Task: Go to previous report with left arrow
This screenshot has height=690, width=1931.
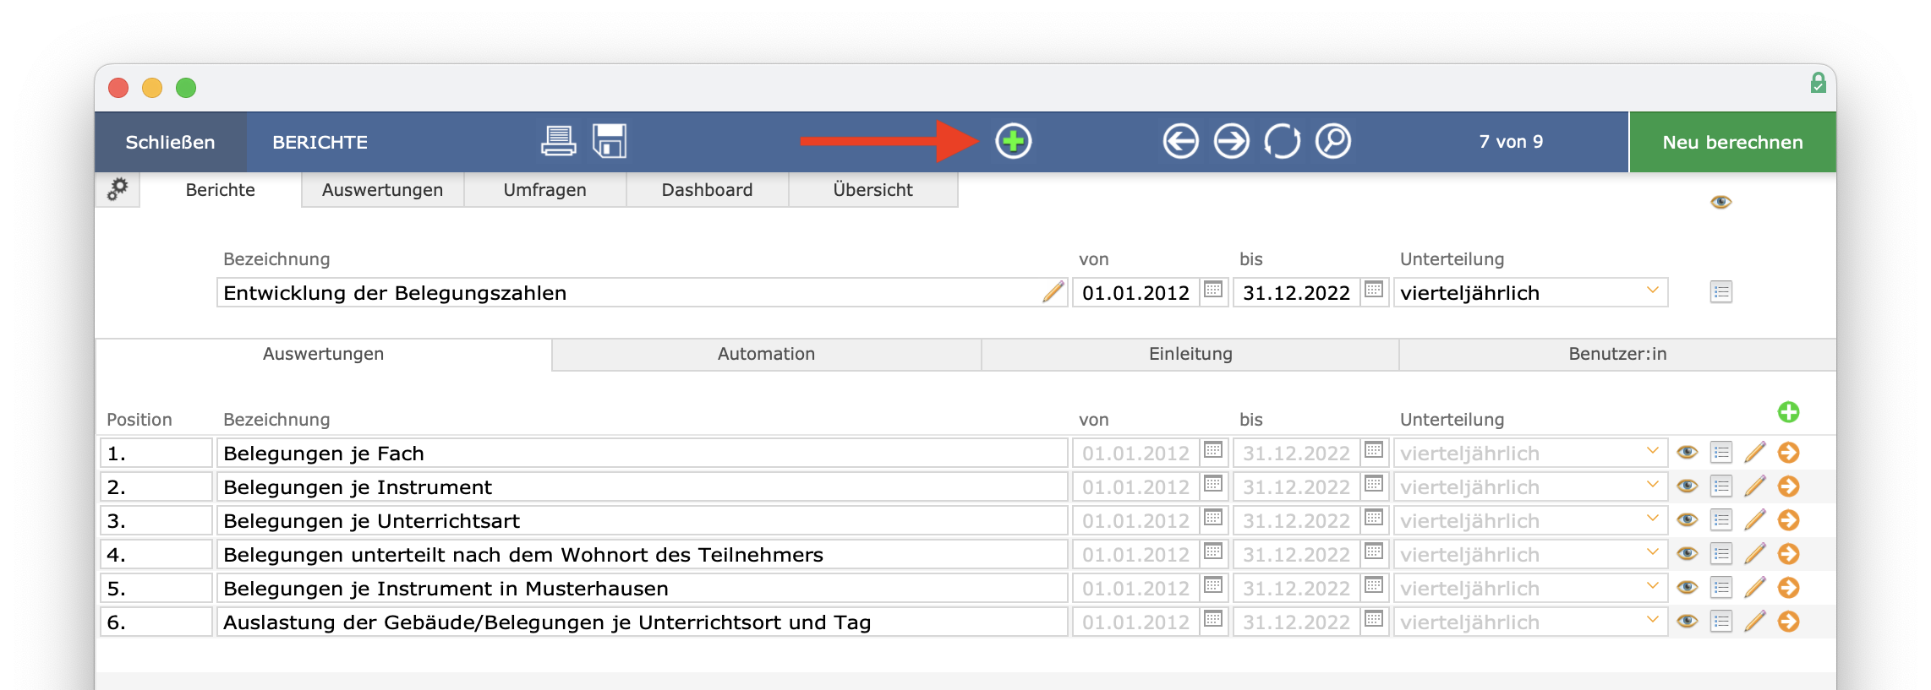Action: [x=1180, y=141]
